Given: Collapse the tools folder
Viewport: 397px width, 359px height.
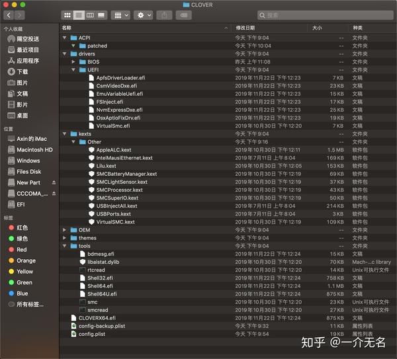Looking at the screenshot, I should tap(65, 246).
